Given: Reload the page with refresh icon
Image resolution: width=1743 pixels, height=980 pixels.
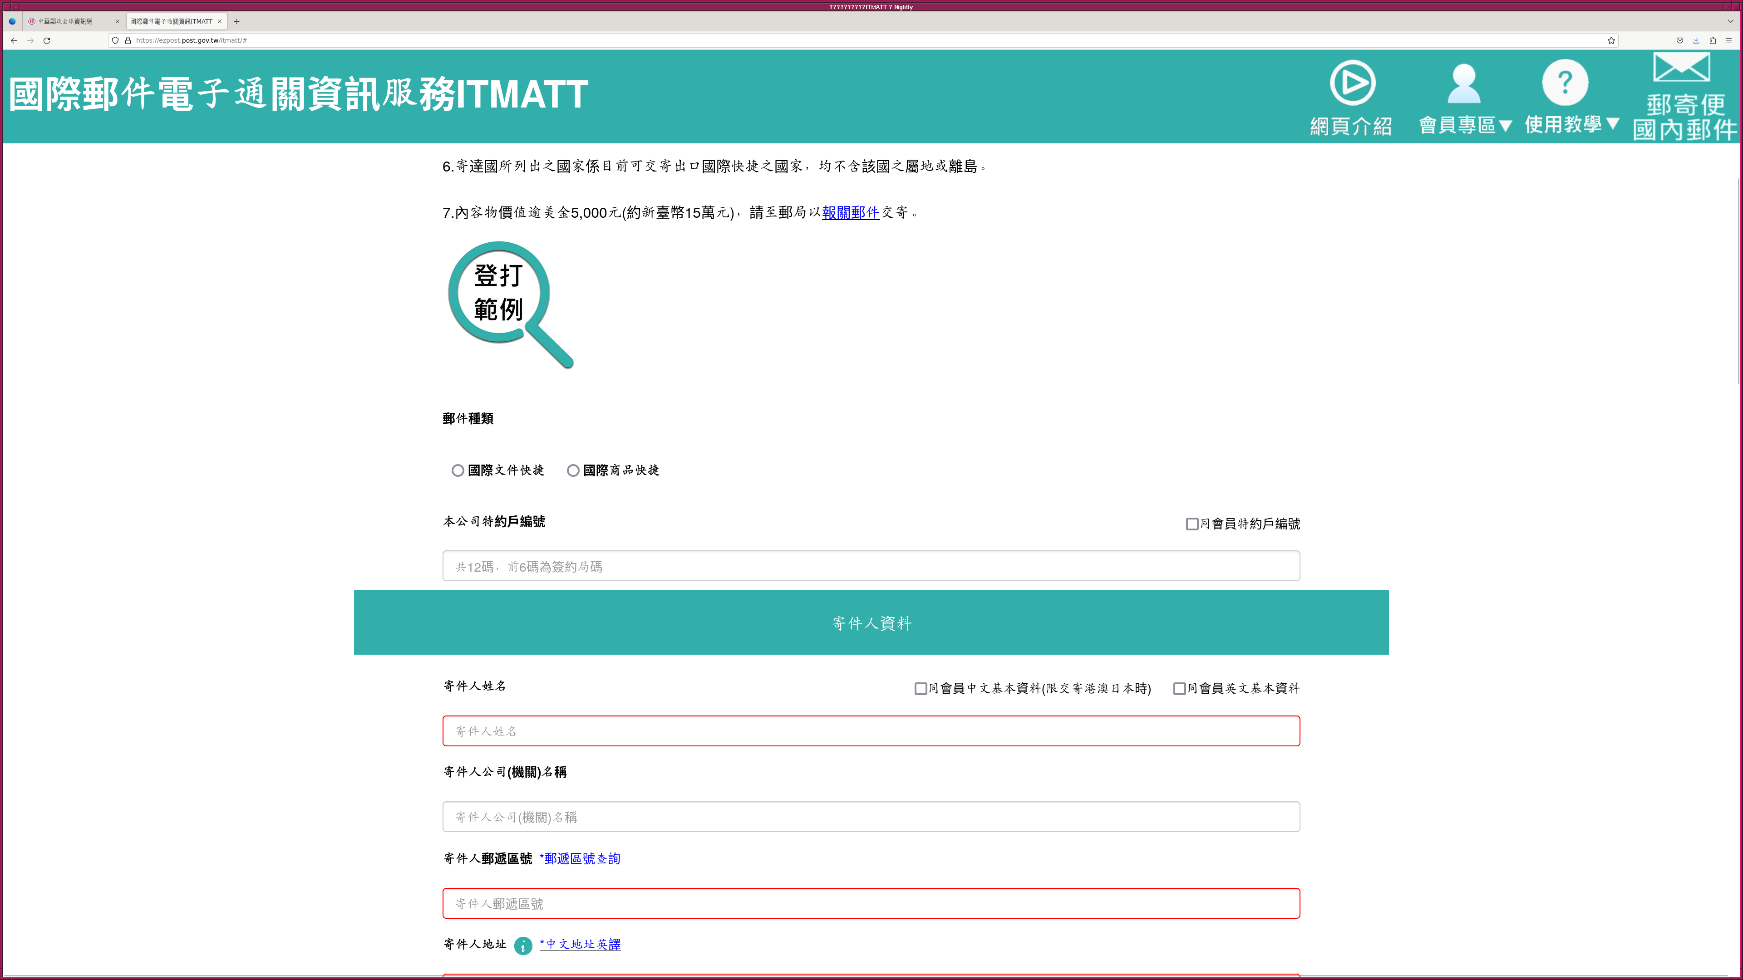Looking at the screenshot, I should point(47,40).
